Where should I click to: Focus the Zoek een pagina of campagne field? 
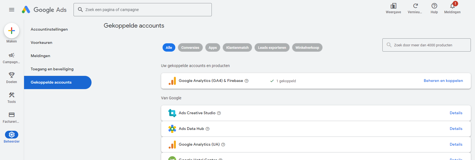(143, 10)
